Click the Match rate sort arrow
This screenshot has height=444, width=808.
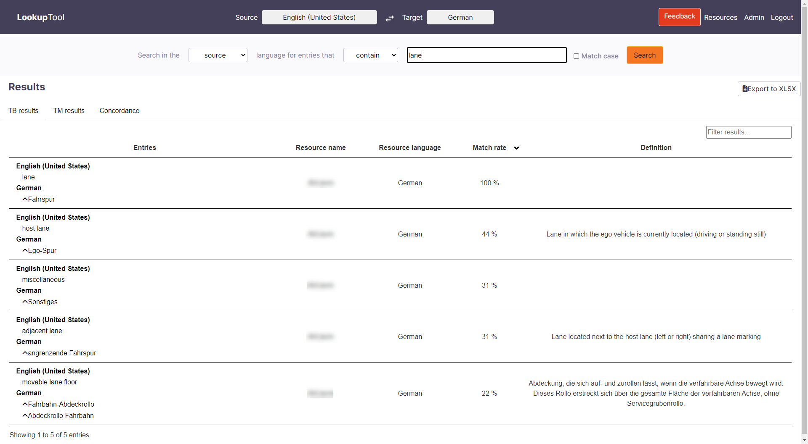(x=516, y=148)
